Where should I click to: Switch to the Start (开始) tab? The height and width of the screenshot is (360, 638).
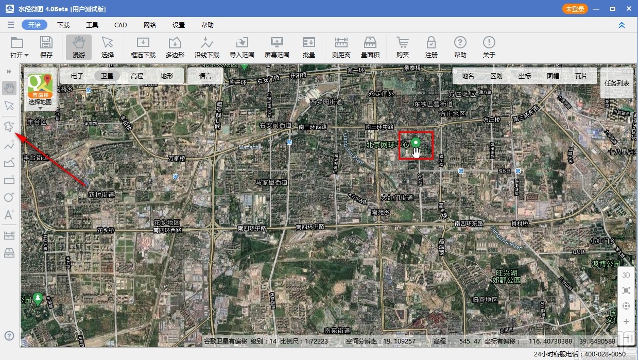35,25
